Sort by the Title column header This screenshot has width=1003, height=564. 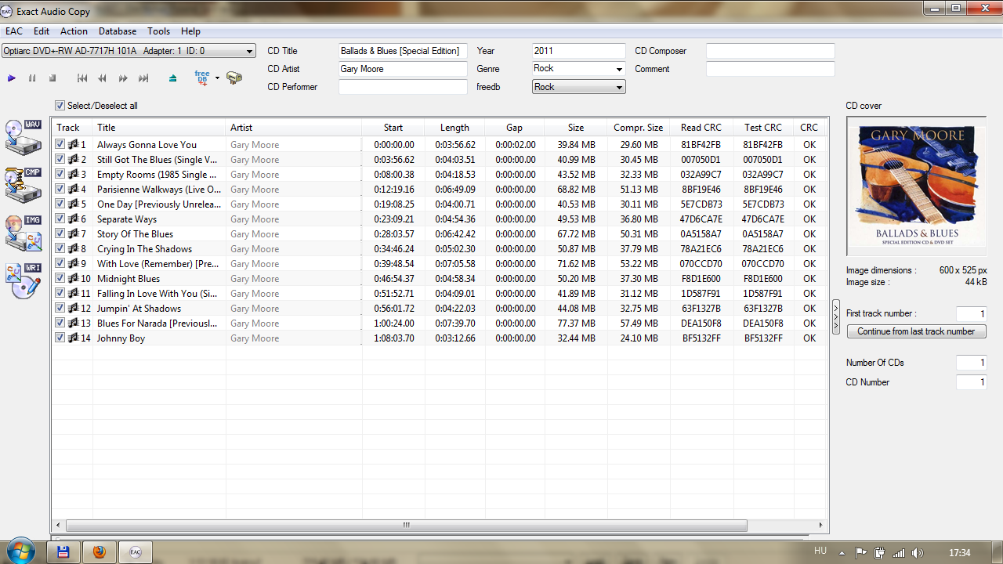159,128
